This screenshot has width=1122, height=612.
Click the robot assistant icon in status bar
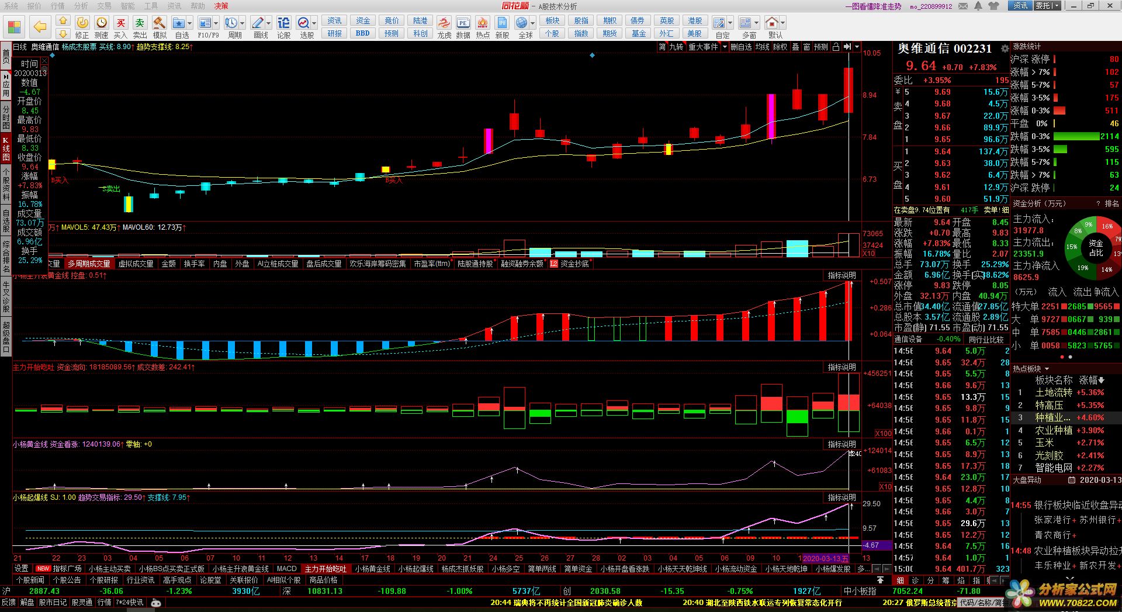(155, 603)
